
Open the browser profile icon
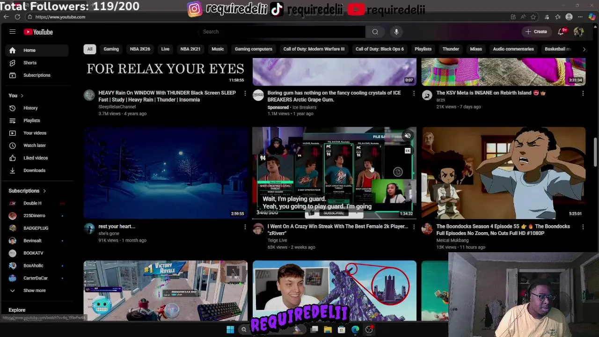click(x=569, y=17)
